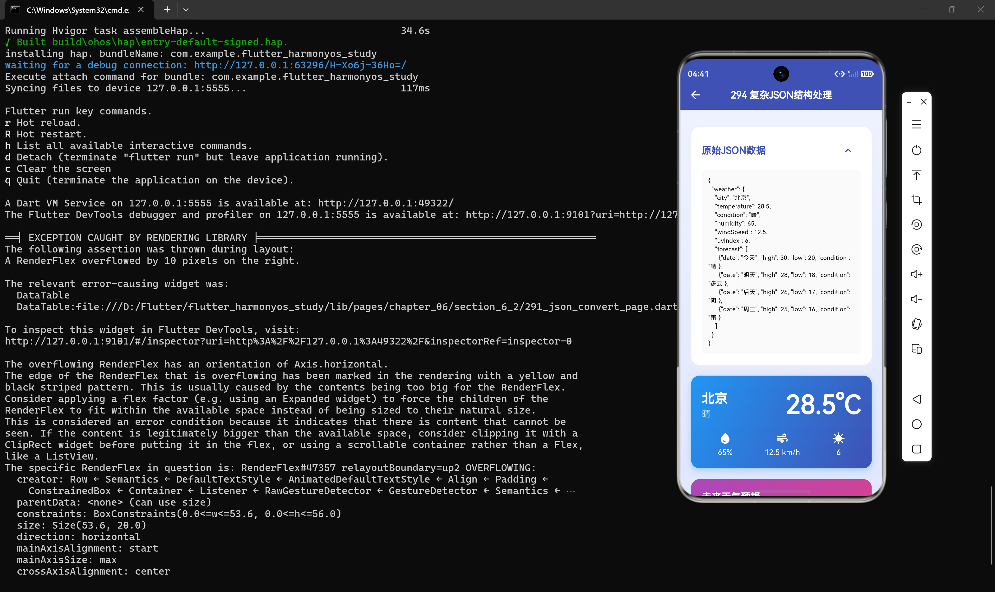Tap the phone battery indicator

click(867, 74)
